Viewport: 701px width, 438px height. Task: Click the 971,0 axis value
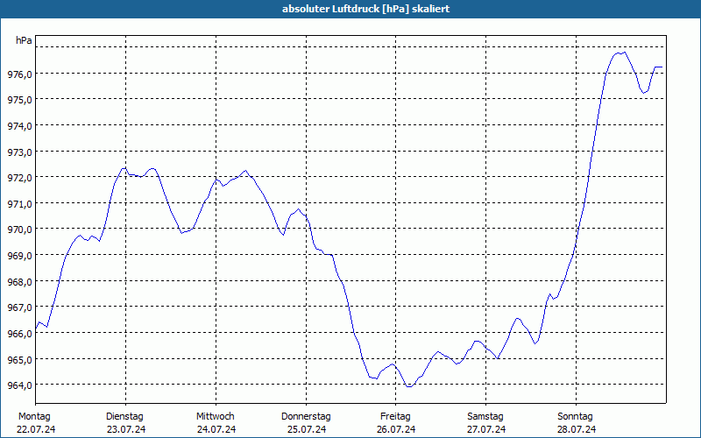coord(19,204)
